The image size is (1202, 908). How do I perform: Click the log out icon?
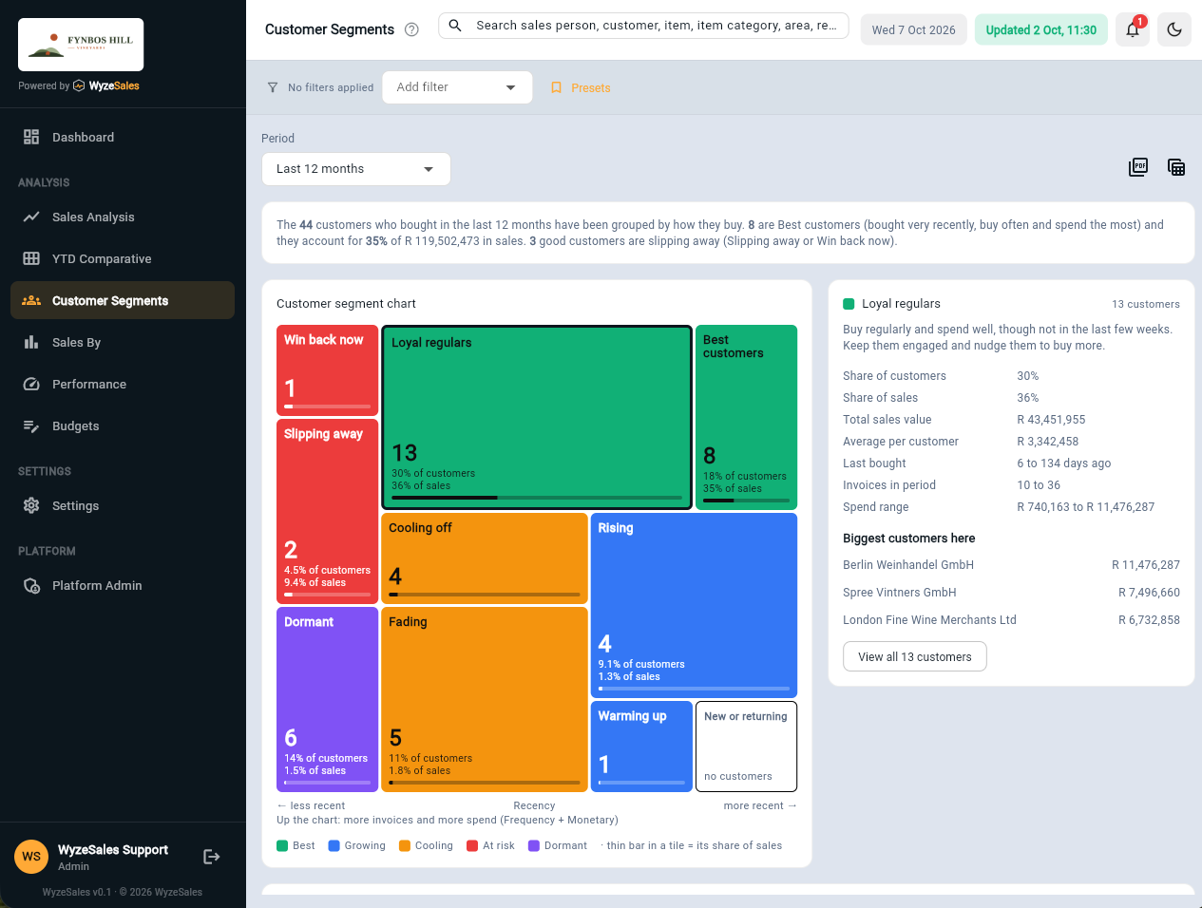tap(212, 857)
